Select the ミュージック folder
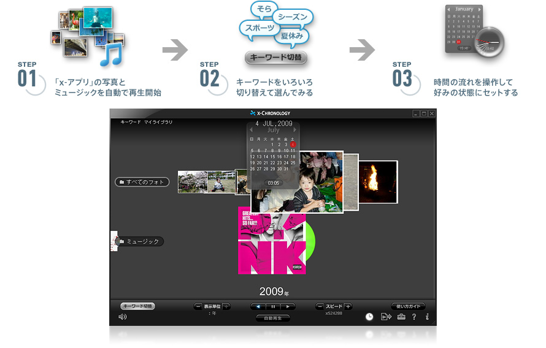Viewport: 546px width, 348px height. 140,241
